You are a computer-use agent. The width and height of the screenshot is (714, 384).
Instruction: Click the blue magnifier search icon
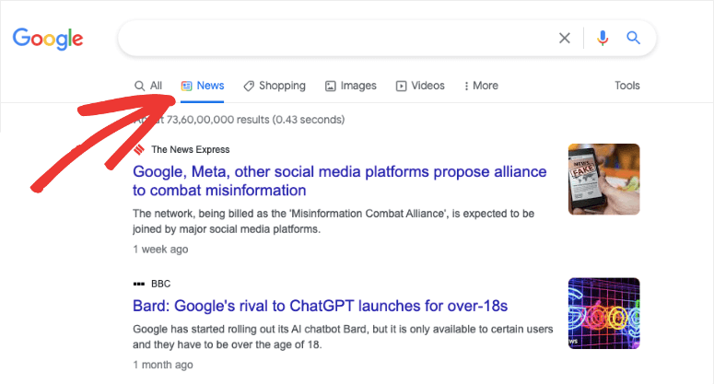pos(633,38)
